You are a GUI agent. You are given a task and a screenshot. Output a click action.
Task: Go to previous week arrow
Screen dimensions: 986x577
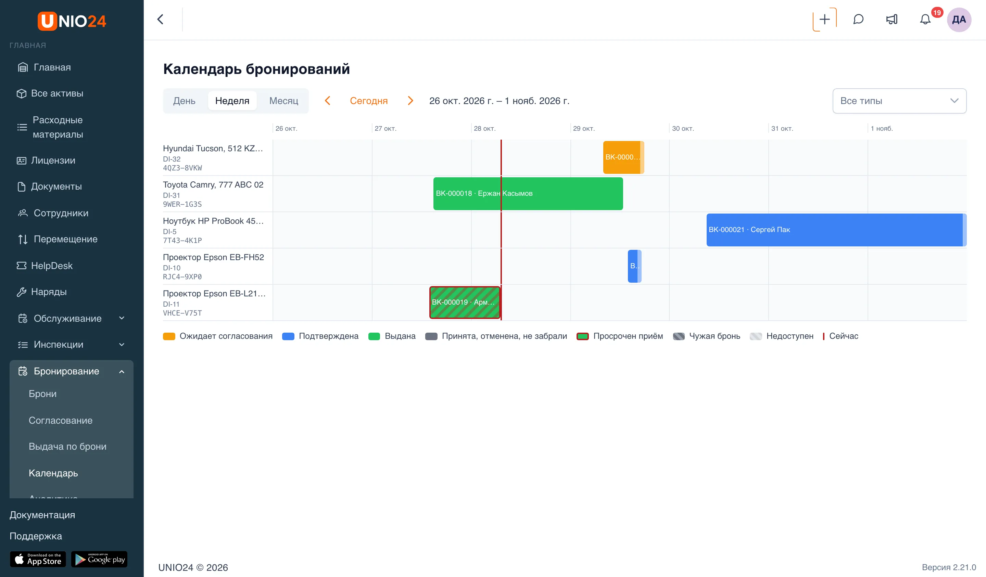tap(328, 101)
